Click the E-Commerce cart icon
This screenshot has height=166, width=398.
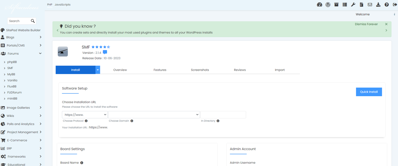[x=3, y=140]
